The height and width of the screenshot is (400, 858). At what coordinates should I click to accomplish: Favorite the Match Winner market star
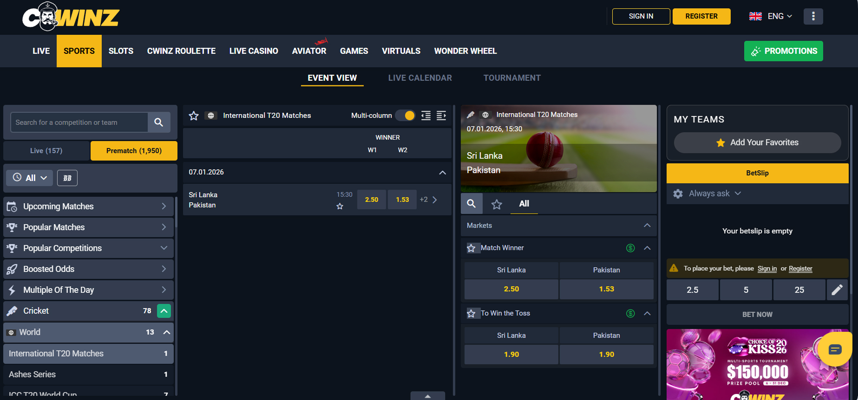(x=471, y=248)
